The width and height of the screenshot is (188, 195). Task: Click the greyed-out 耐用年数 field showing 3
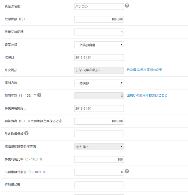pyautogui.click(x=99, y=96)
